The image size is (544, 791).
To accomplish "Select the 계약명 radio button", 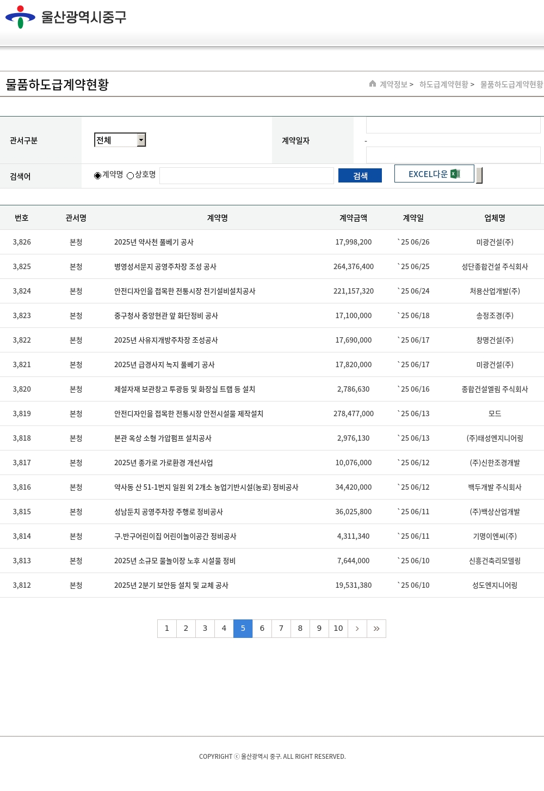I will pyautogui.click(x=97, y=175).
